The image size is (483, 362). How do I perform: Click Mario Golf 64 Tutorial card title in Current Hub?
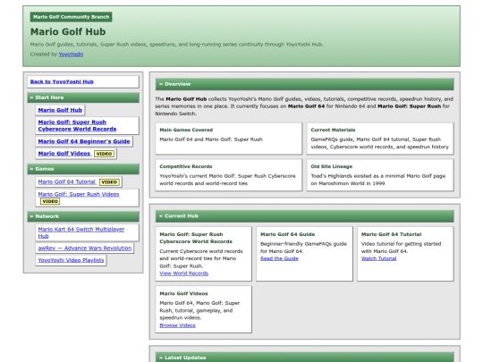(391, 234)
